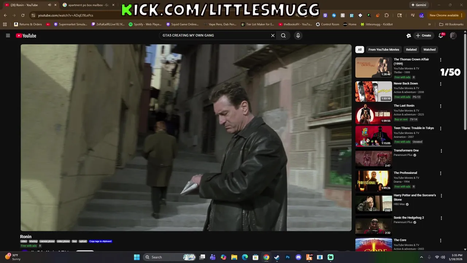Select the From YouTube Movies chip
The width and height of the screenshot is (467, 263).
point(384,49)
